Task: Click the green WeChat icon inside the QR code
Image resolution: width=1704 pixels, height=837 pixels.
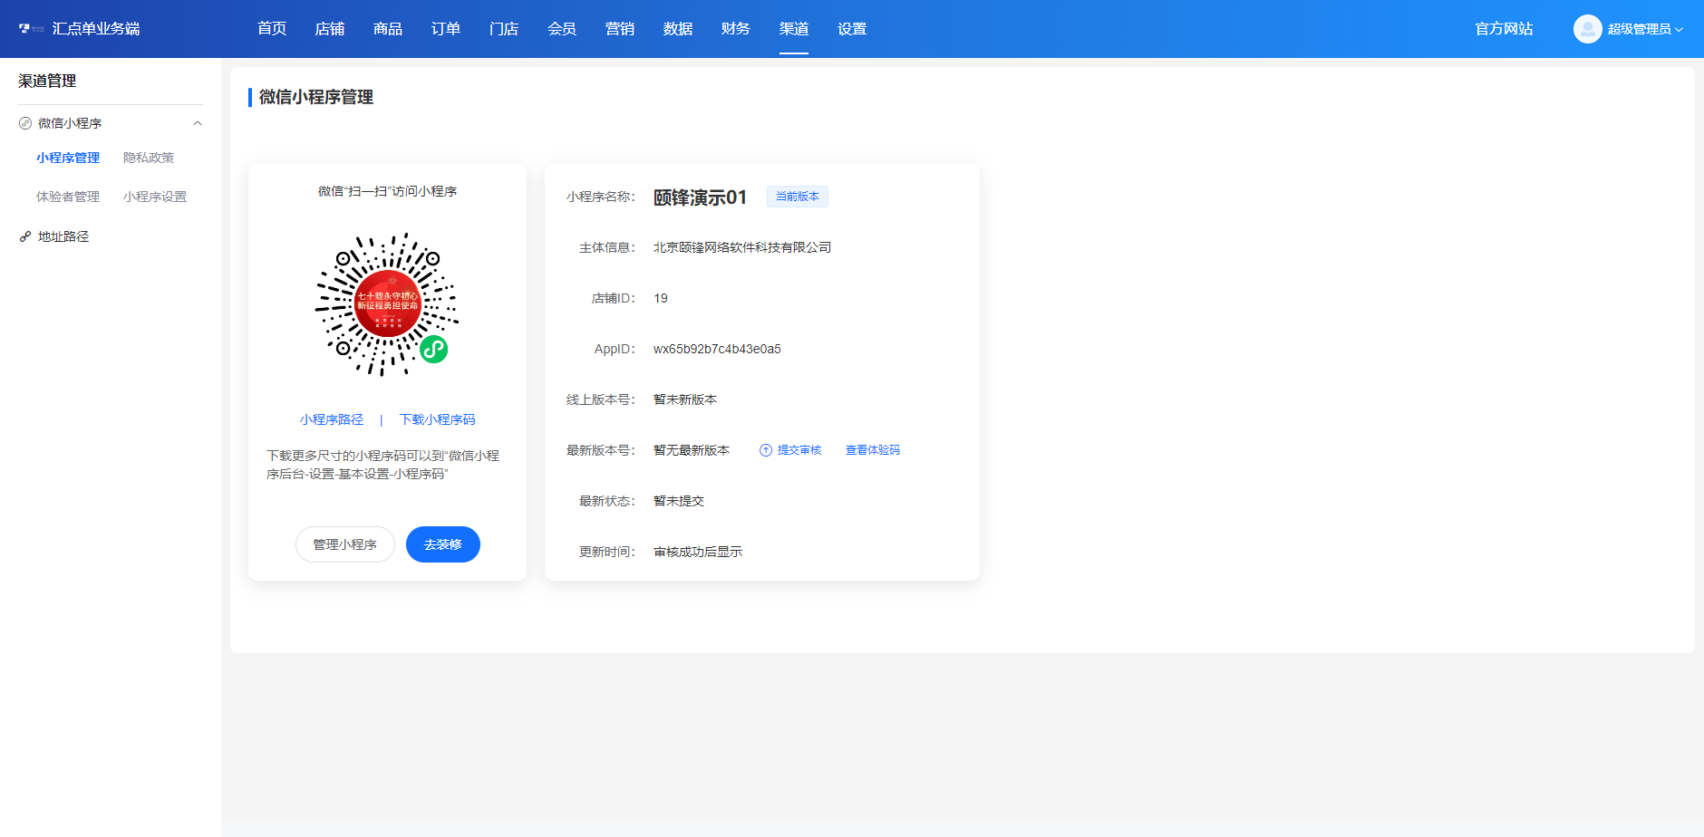Action: pyautogui.click(x=432, y=348)
